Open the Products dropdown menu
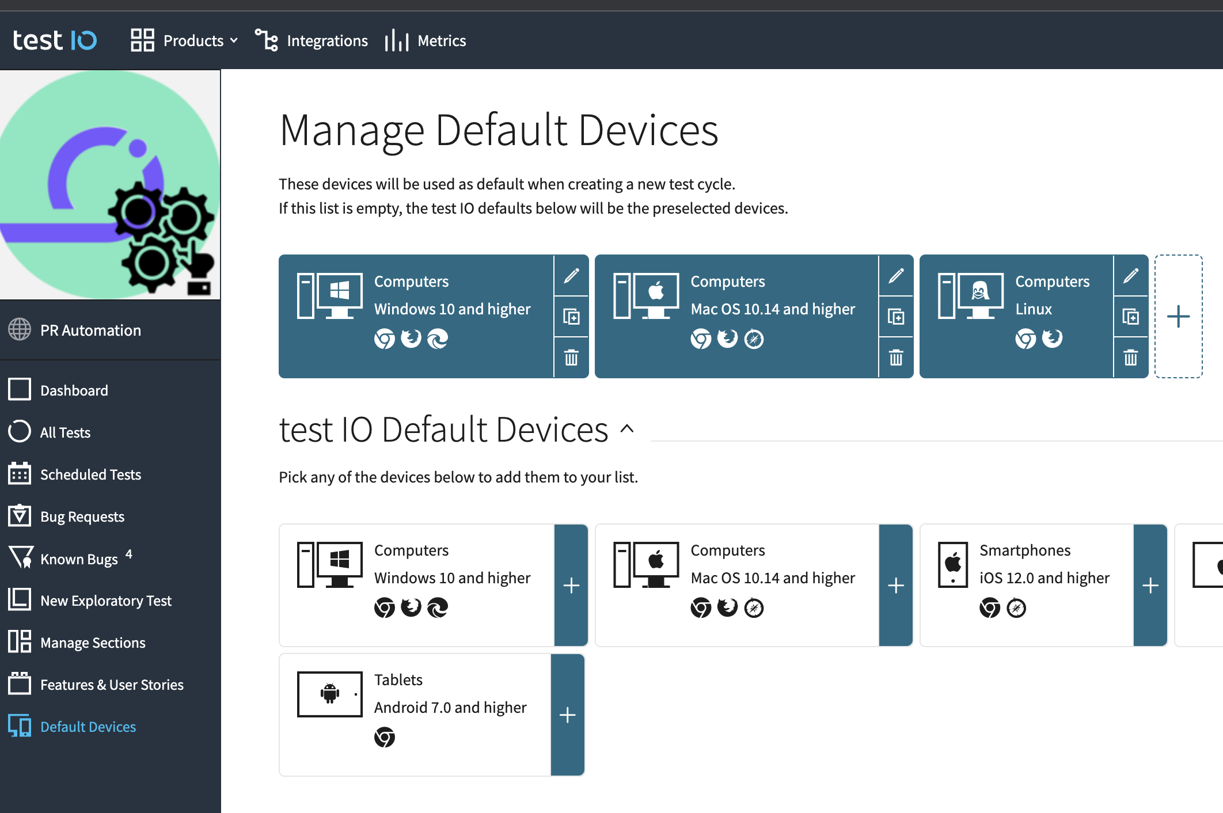Screen dimensions: 1223x813 (184, 40)
